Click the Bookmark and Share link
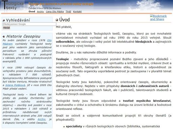Image resolution: width=173 pixels, height=129 pixels. pos(158,17)
